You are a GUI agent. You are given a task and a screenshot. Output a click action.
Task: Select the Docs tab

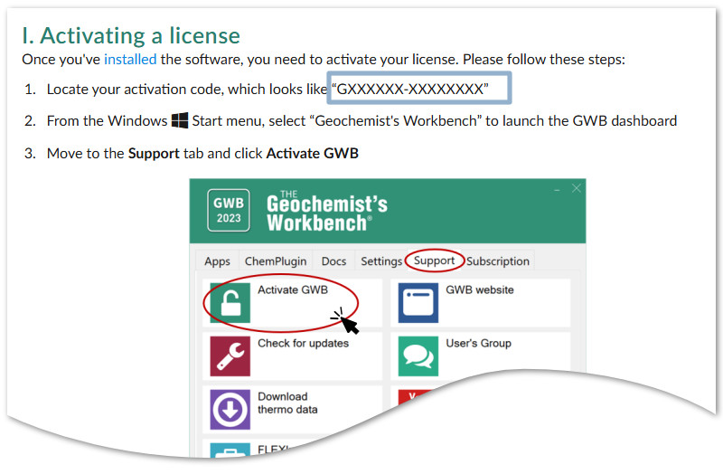click(x=333, y=261)
